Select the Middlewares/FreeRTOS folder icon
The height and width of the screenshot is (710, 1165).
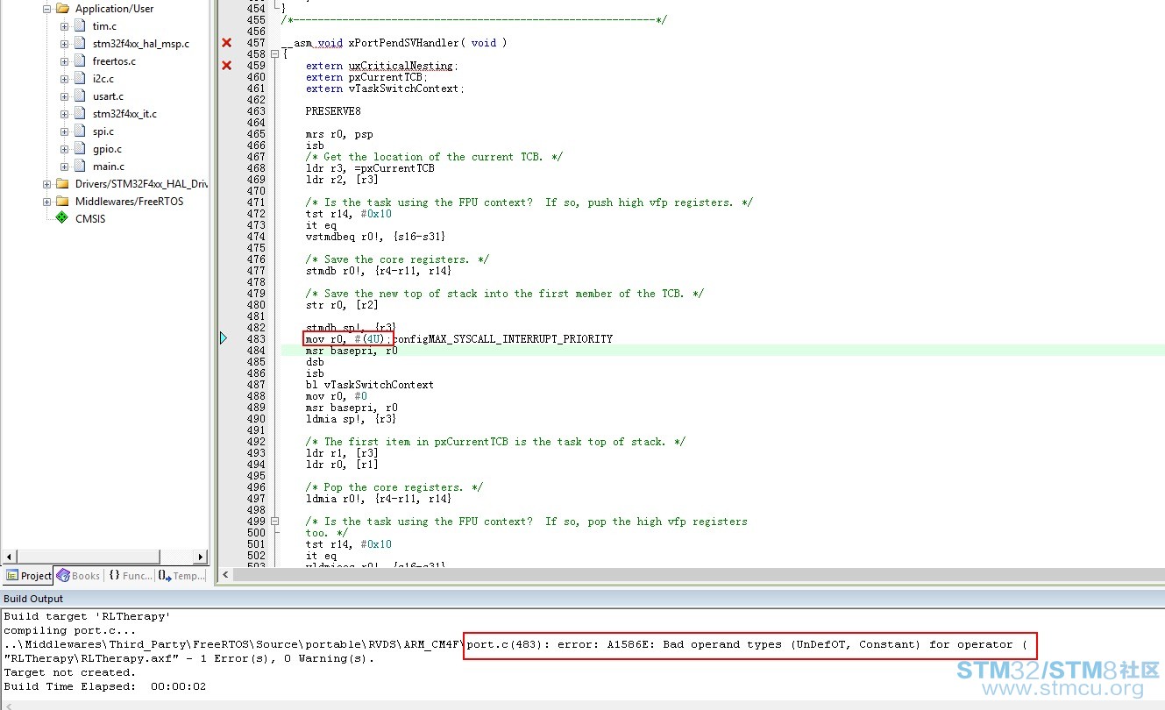[x=61, y=202]
